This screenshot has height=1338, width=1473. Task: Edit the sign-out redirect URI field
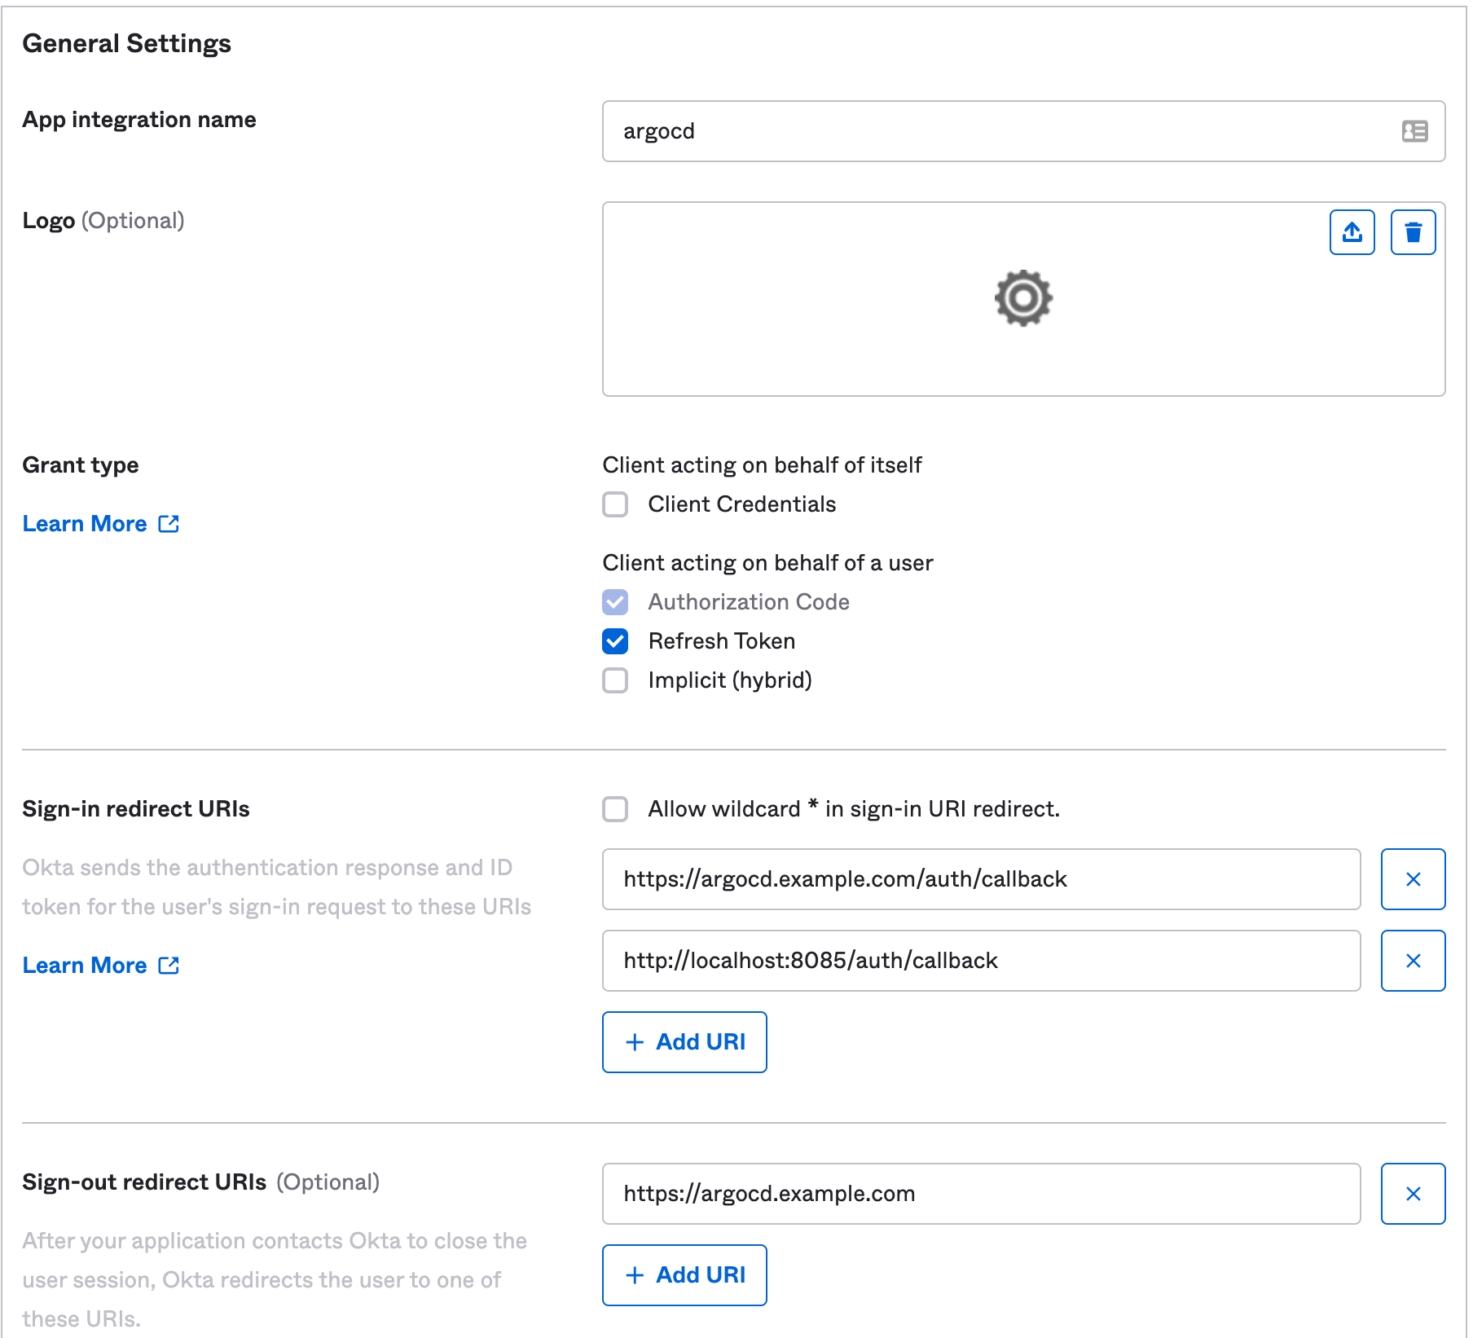[981, 1194]
